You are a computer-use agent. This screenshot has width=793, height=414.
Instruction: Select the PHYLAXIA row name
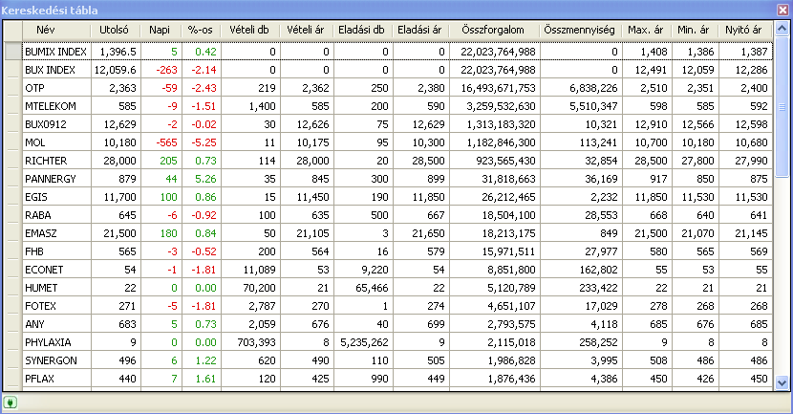click(48, 342)
